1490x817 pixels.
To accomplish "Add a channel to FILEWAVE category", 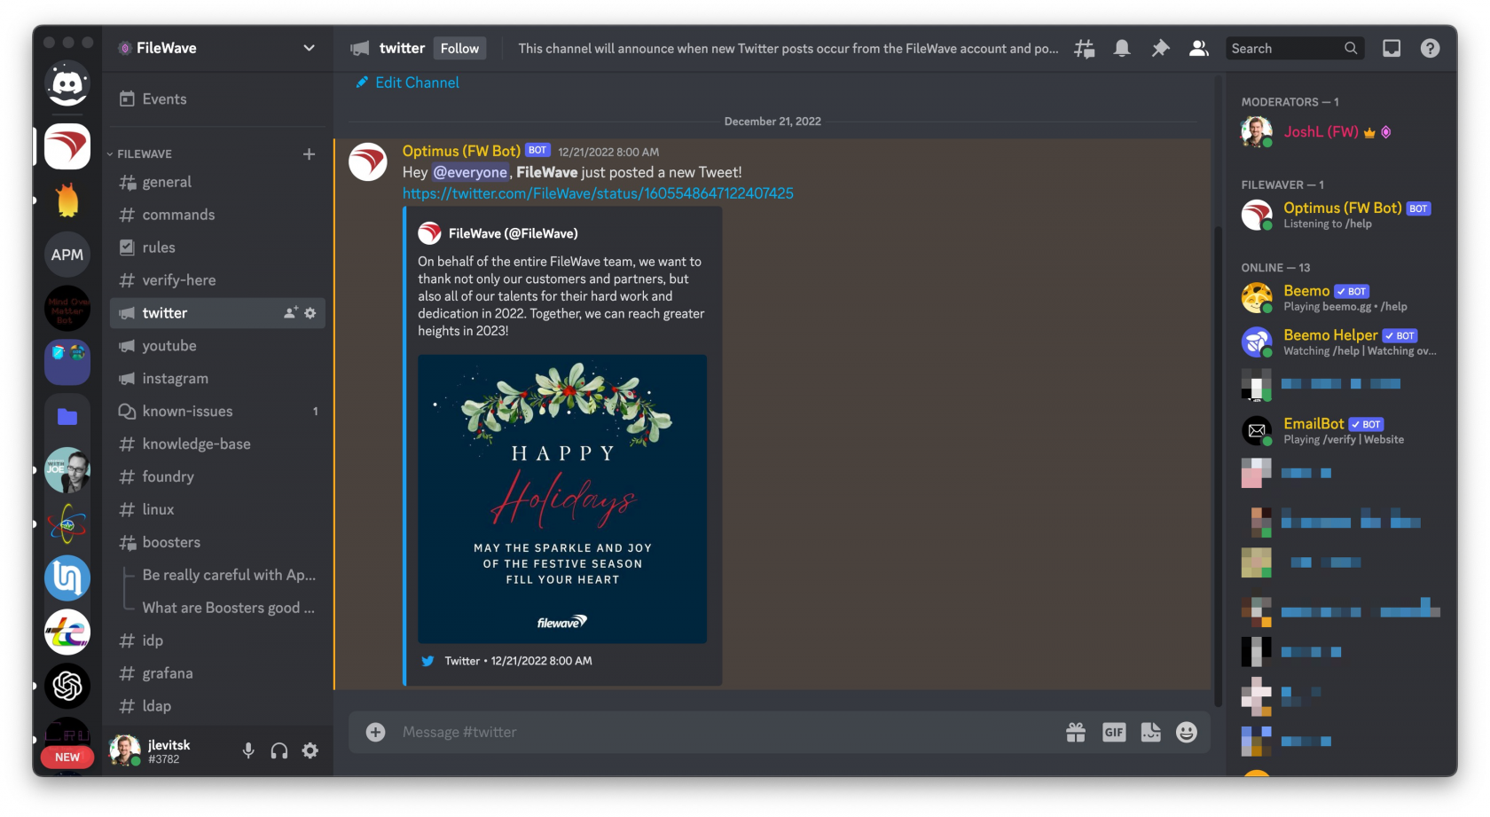I will 309,154.
